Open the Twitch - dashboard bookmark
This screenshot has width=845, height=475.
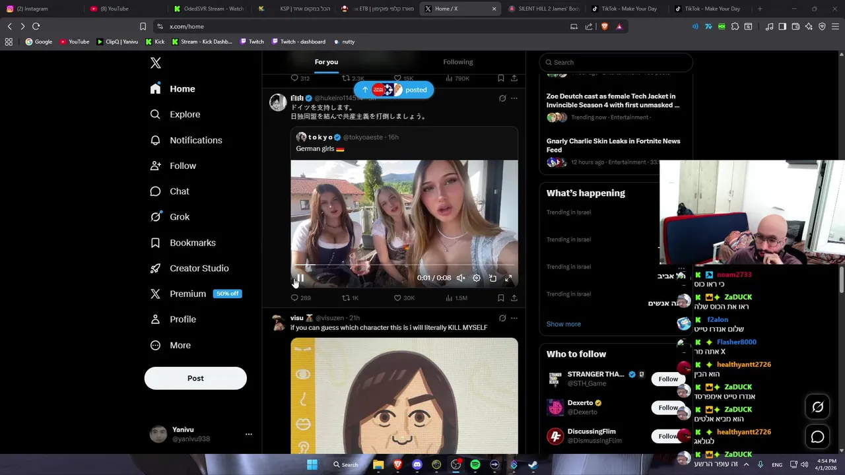pyautogui.click(x=297, y=42)
